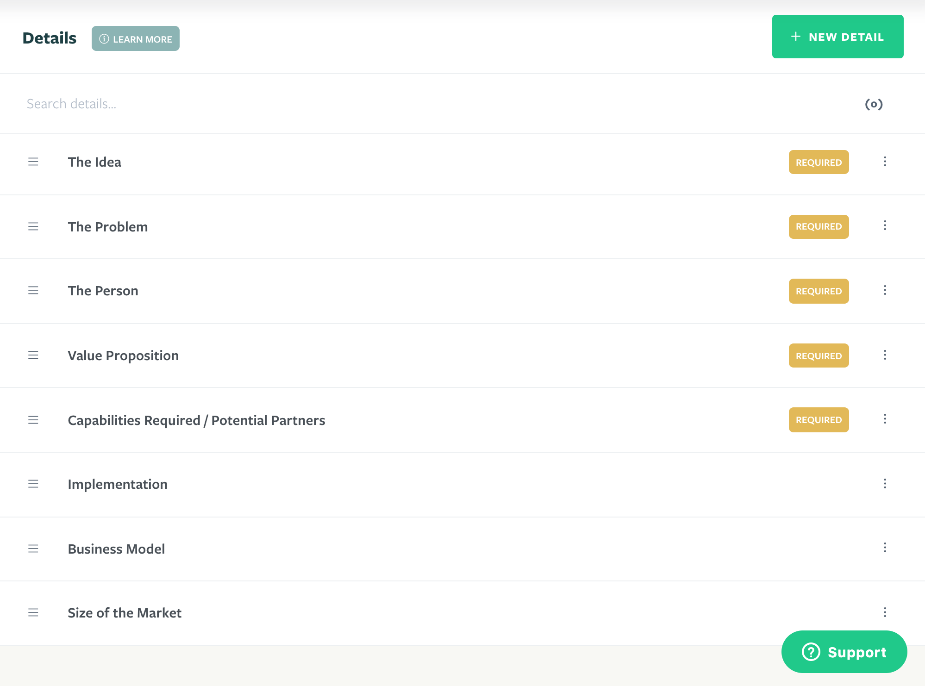
Task: Click the Required badge on The Person
Action: click(x=819, y=291)
